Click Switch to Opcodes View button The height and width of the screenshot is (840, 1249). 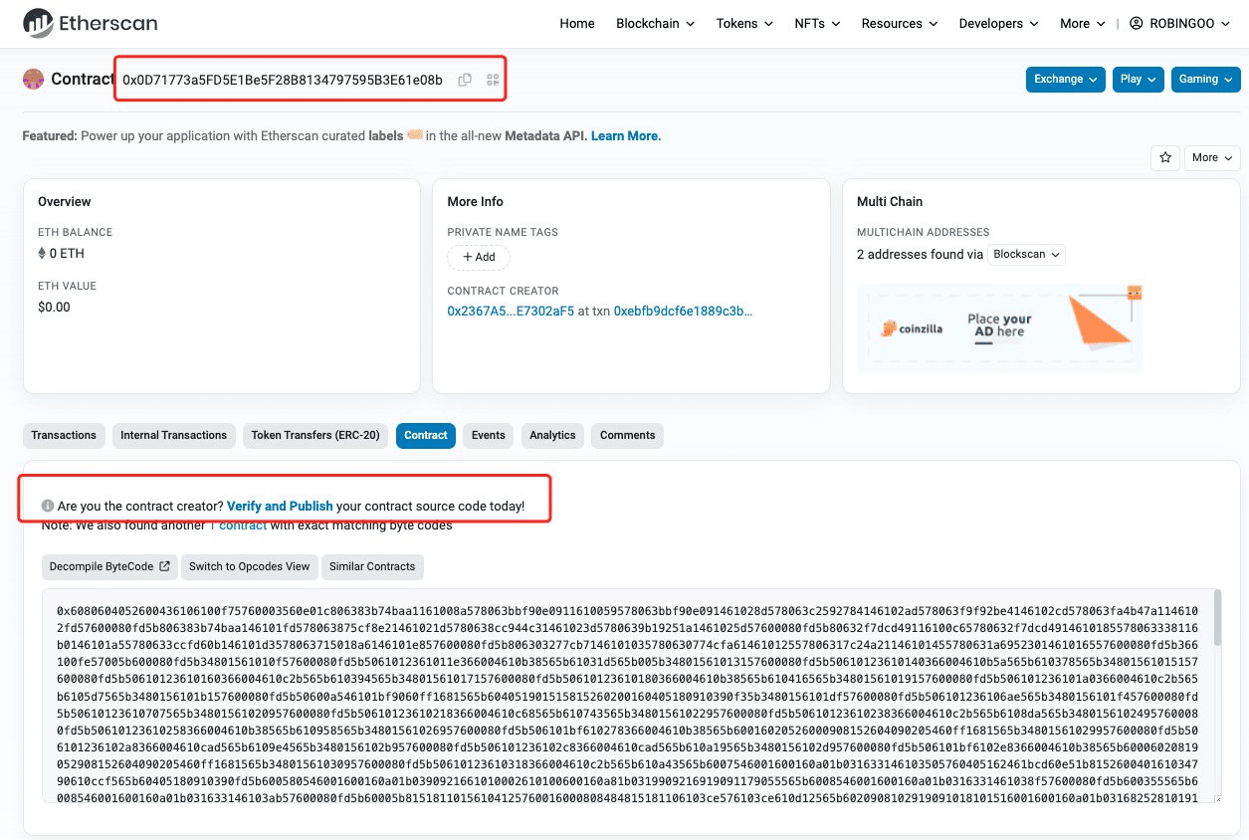[250, 566]
